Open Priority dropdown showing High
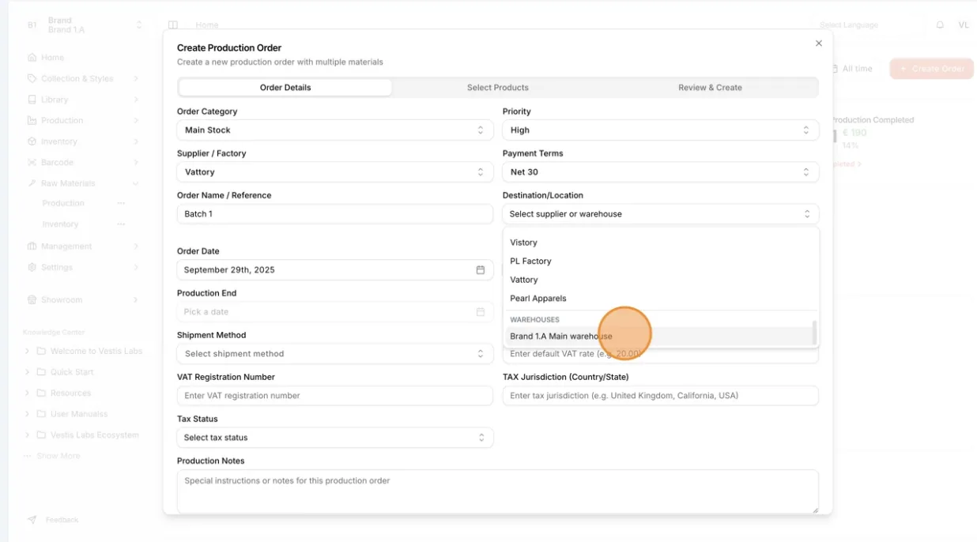Screen dimensions: 977x542 coord(661,130)
